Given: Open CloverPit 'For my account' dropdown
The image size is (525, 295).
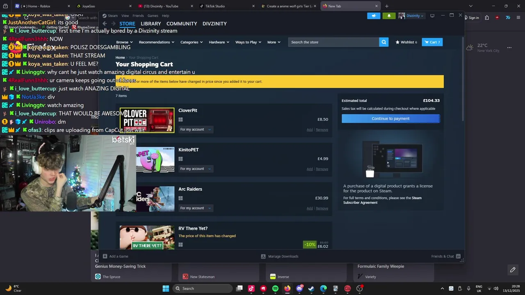Looking at the screenshot, I should 196,129.
